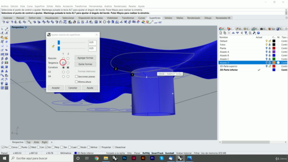Open the Archivo menu
Screen dimensions: 288x162
5,6
